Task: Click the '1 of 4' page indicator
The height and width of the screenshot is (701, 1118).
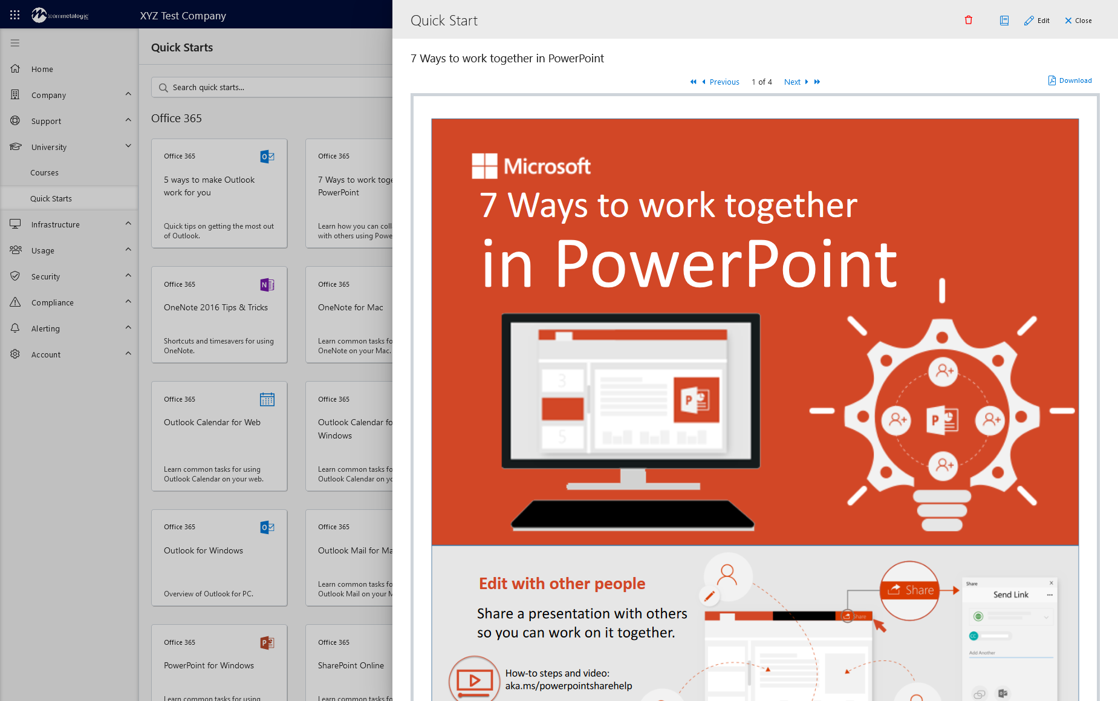Action: [762, 82]
